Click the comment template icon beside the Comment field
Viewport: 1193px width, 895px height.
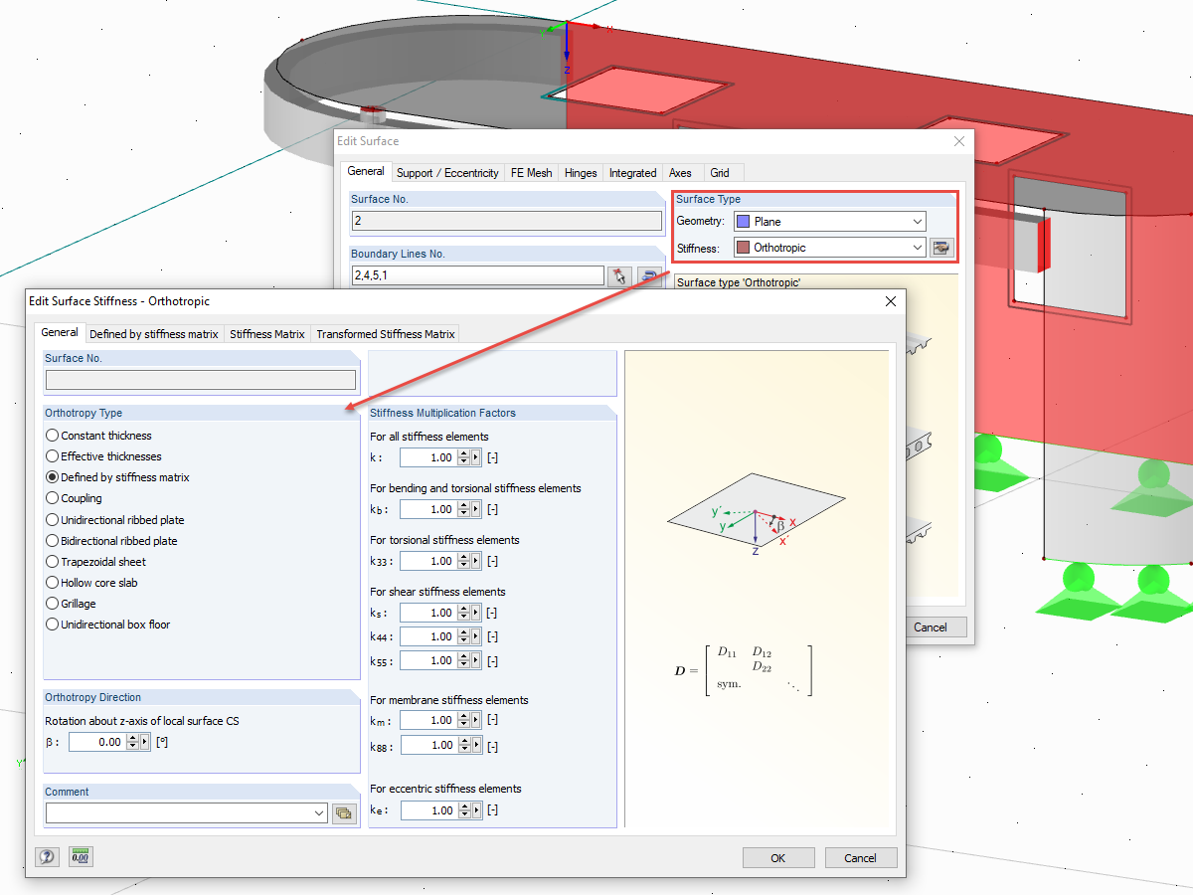(x=344, y=812)
